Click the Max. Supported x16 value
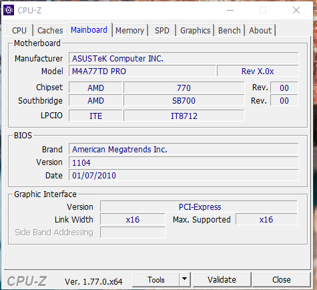317x290 pixels. [x=266, y=220]
